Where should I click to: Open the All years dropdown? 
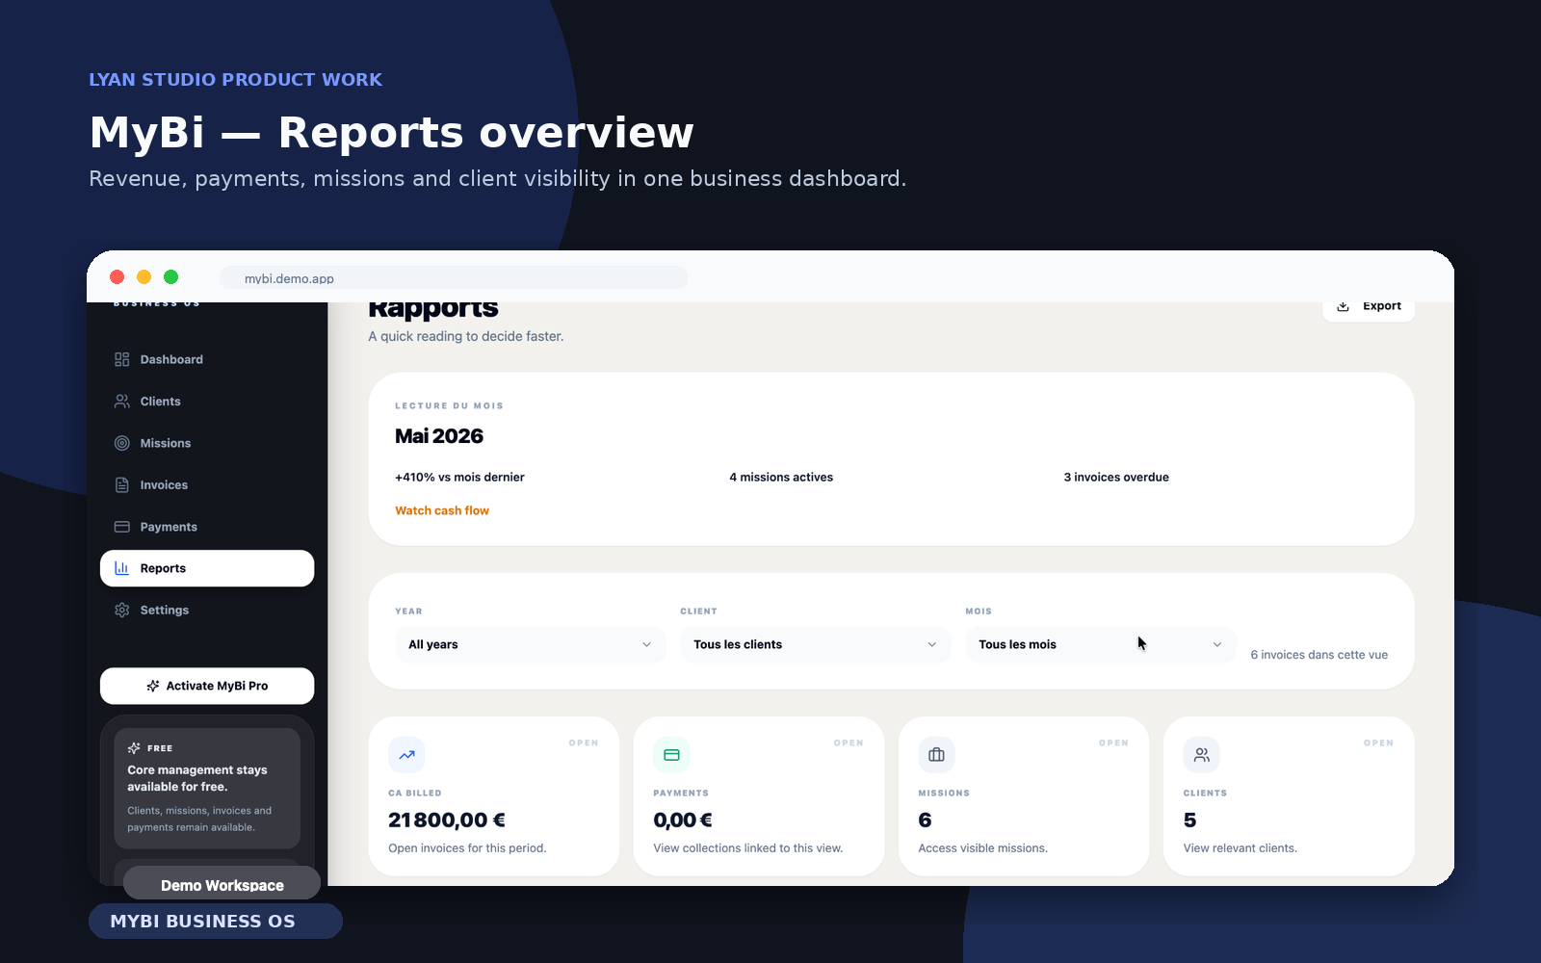[x=530, y=644]
